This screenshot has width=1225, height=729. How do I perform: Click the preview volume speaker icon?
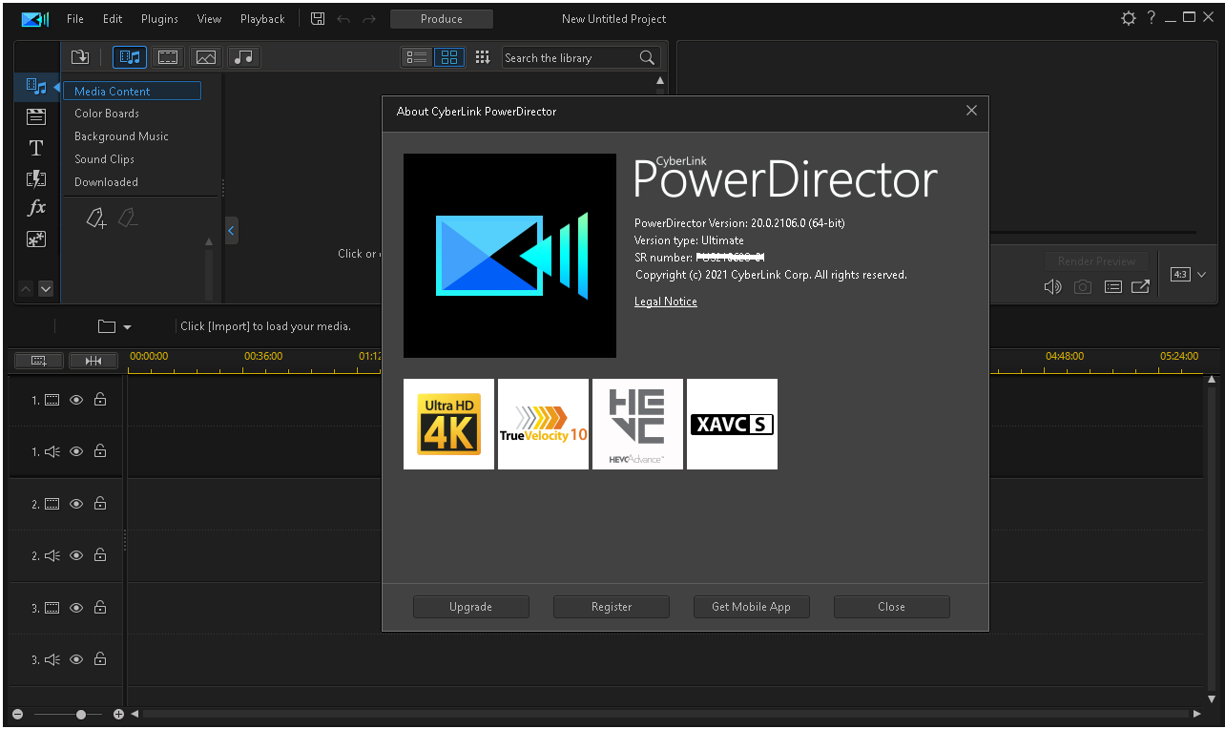(x=1053, y=286)
